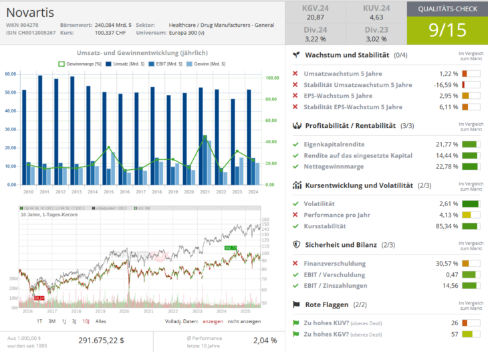Image resolution: width=488 pixels, height=352 pixels.
Task: Select the Alles chart time range
Action: pos(101,321)
